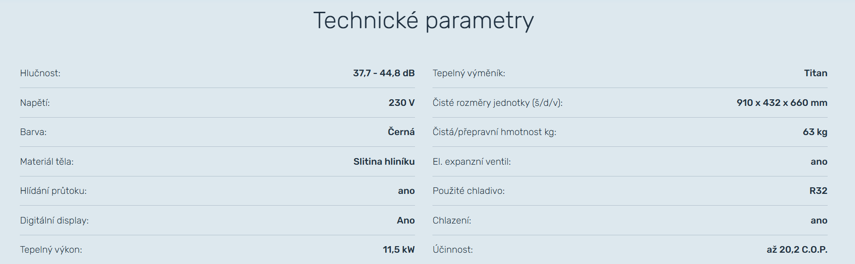The height and width of the screenshot is (264, 855).
Task: Select the Barva label
Action: [33, 132]
